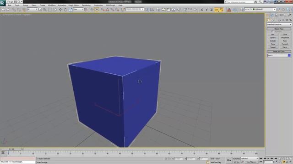
Task: Restrict movement to the Z axis
Action: point(212,10)
